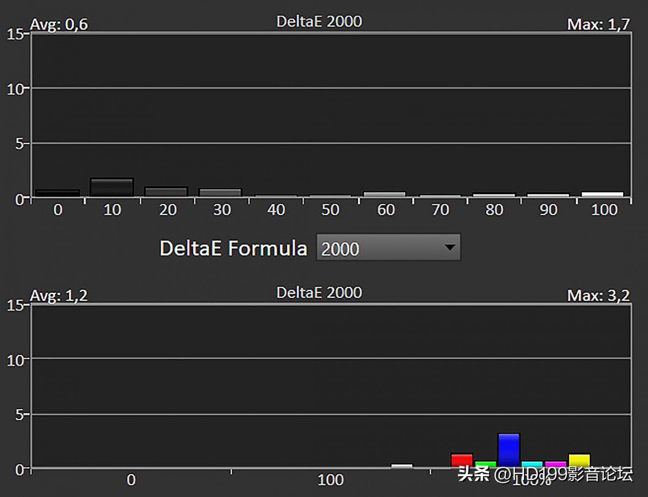Click the "DeltaE 2000" title of grayscale chart

(319, 21)
